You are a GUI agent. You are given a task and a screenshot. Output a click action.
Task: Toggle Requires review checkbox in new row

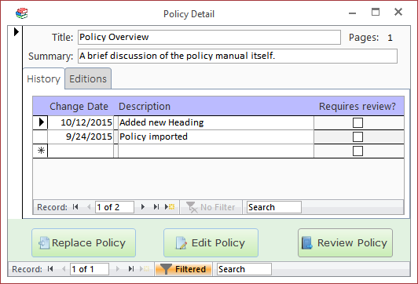357,151
